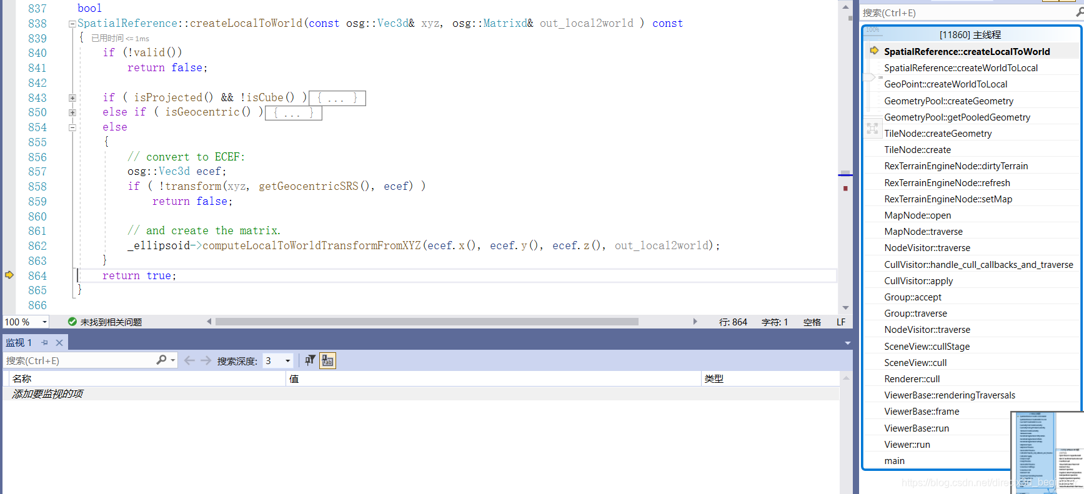Image resolution: width=1084 pixels, height=494 pixels.
Task: Select SpatialReference::createWorldToLocal stack frame
Action: tap(960, 67)
